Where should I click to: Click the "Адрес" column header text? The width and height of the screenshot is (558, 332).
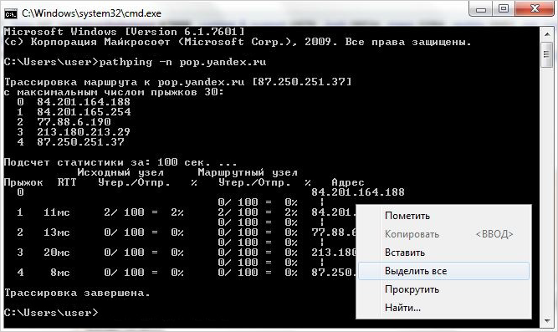(x=348, y=182)
